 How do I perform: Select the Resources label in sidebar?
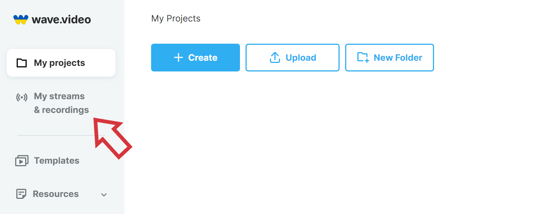pyautogui.click(x=56, y=194)
